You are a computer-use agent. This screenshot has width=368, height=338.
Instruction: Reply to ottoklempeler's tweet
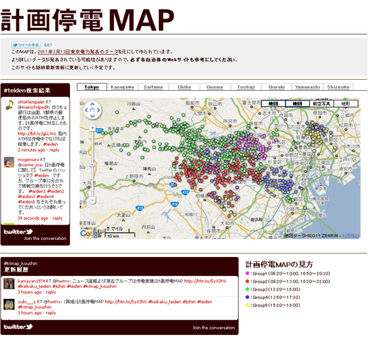click(x=55, y=150)
